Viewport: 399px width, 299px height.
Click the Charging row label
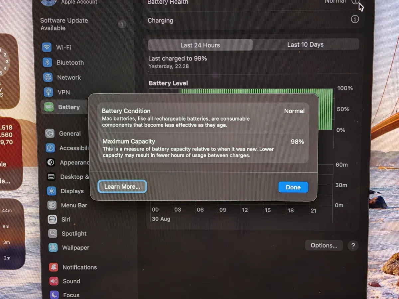(x=161, y=21)
